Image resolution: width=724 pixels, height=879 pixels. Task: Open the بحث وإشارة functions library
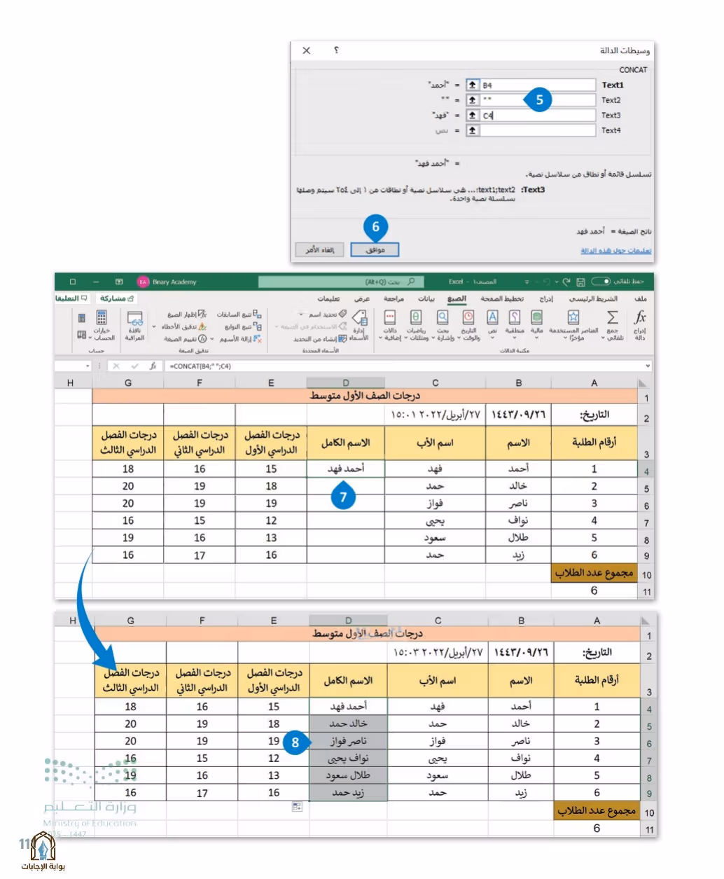coord(443,325)
